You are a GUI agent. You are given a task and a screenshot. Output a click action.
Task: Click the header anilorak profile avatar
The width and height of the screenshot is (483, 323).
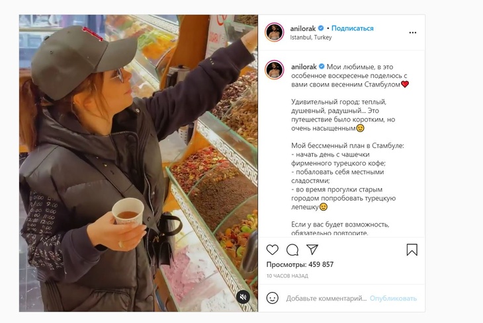274,32
